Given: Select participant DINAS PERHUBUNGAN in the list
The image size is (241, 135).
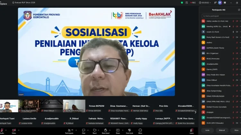Looking at the screenshot, I should pos(221,96).
